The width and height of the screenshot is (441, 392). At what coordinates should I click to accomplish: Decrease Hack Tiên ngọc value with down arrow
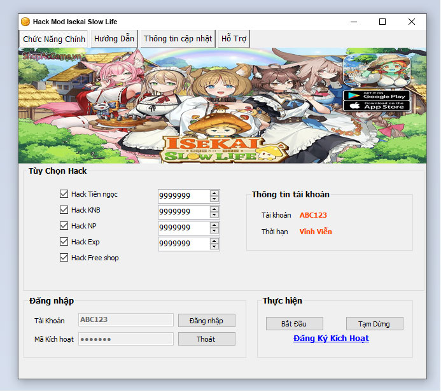[214, 199]
